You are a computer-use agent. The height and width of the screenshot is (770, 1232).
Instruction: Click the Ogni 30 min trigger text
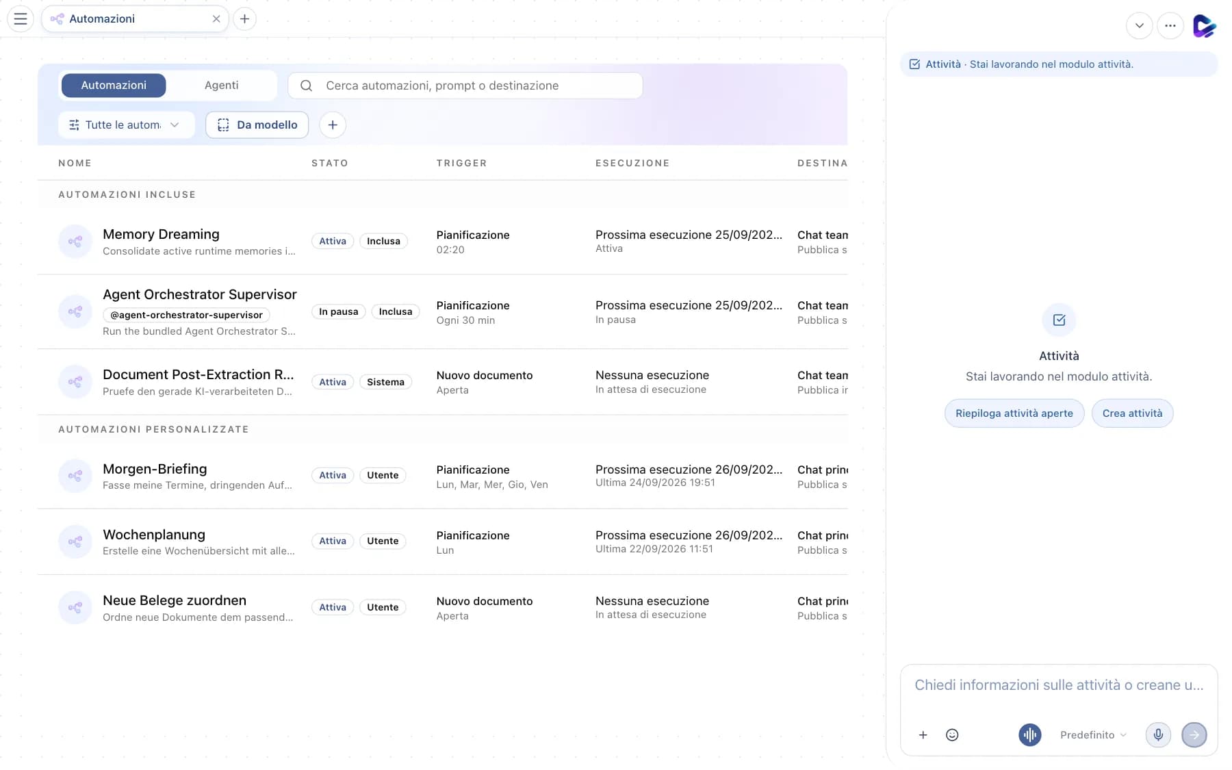[x=465, y=320]
